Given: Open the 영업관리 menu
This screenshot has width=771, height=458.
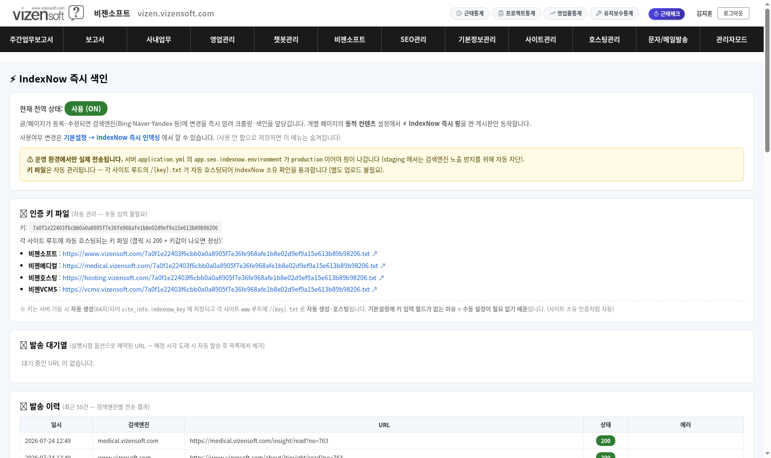Looking at the screenshot, I should 222,40.
